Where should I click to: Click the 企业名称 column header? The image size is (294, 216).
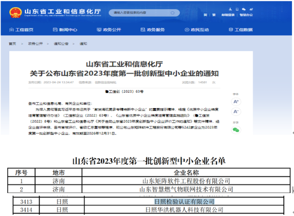[x=186, y=173]
